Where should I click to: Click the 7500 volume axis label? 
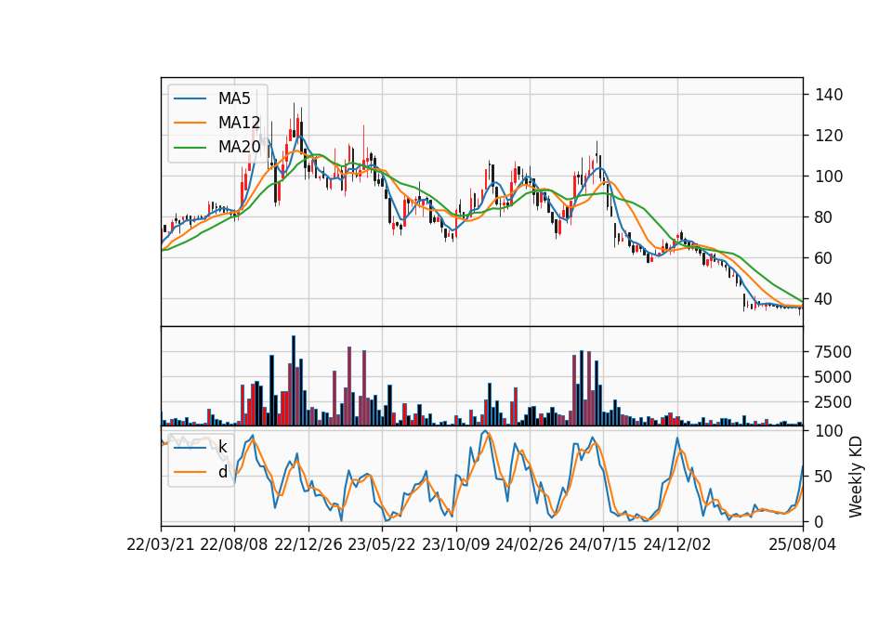tap(833, 352)
